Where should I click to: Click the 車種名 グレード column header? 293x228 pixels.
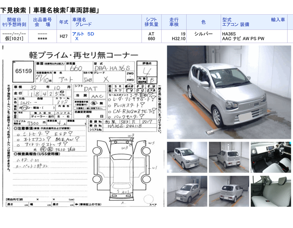tap(106, 22)
